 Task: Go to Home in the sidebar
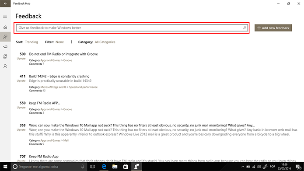point(5,27)
